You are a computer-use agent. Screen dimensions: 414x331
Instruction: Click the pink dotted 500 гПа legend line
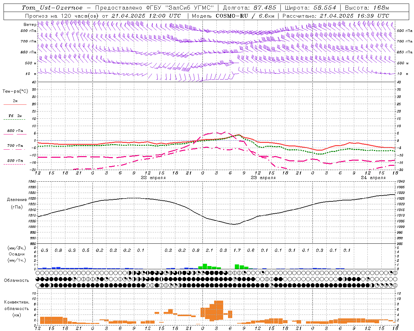point(14,165)
